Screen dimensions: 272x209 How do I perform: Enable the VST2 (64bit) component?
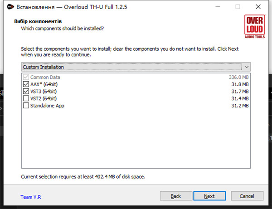click(x=26, y=98)
